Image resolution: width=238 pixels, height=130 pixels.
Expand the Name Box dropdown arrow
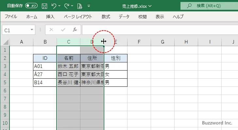click(x=32, y=30)
